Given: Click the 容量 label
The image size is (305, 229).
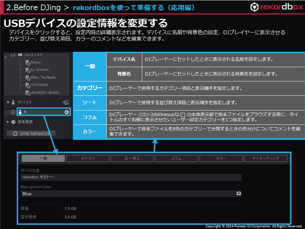Looking at the screenshot, I should pyautogui.click(x=25, y=209).
